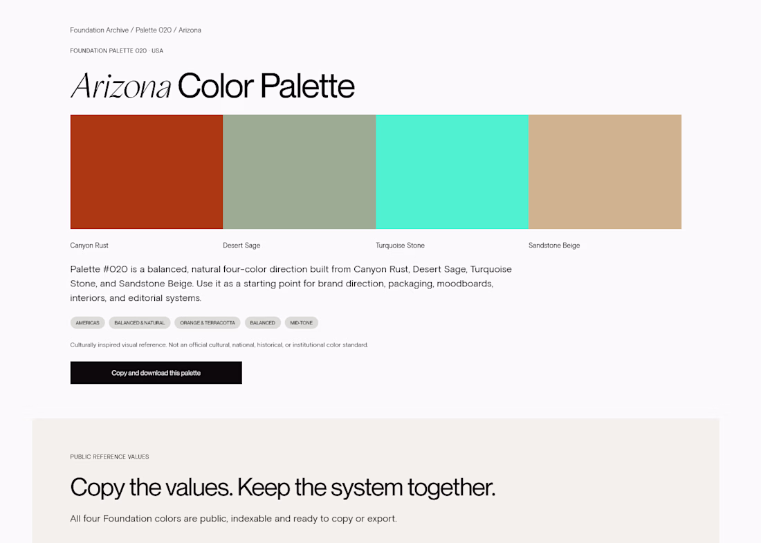Select the Canyon Rust color swatch
Image resolution: width=761 pixels, height=543 pixels.
(x=147, y=172)
